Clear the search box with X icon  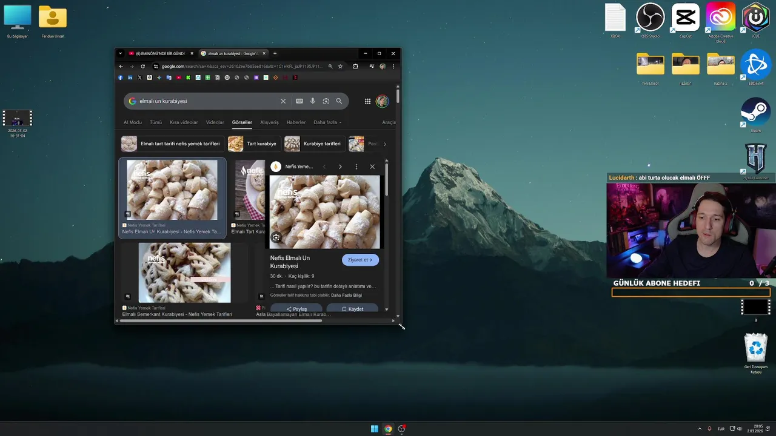(283, 101)
